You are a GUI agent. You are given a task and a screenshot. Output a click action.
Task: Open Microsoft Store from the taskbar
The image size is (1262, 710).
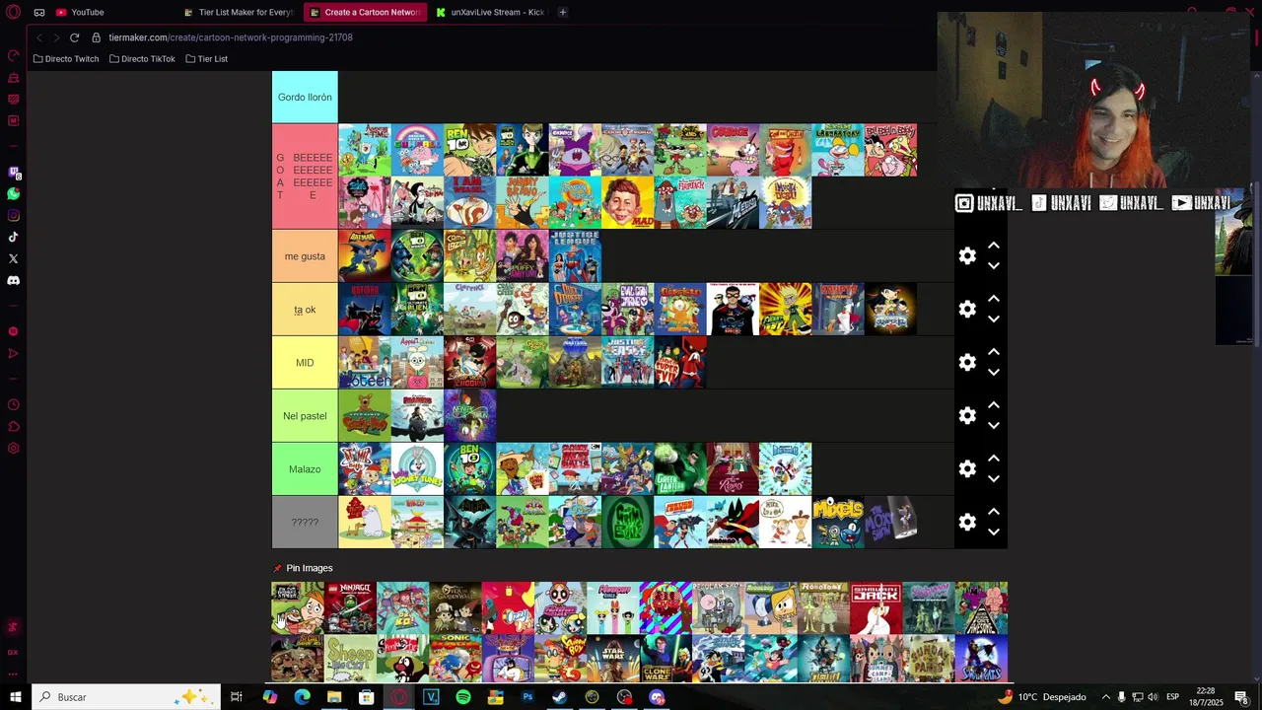[366, 697]
